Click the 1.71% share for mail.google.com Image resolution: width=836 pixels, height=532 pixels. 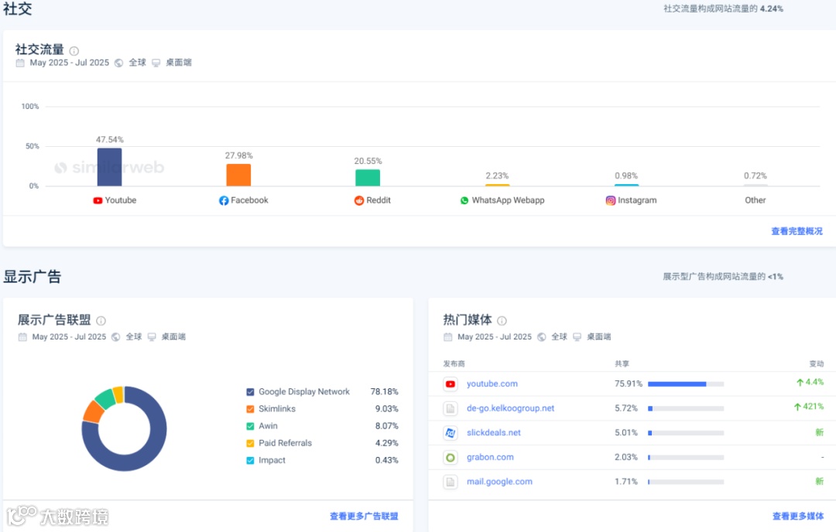[x=626, y=482]
